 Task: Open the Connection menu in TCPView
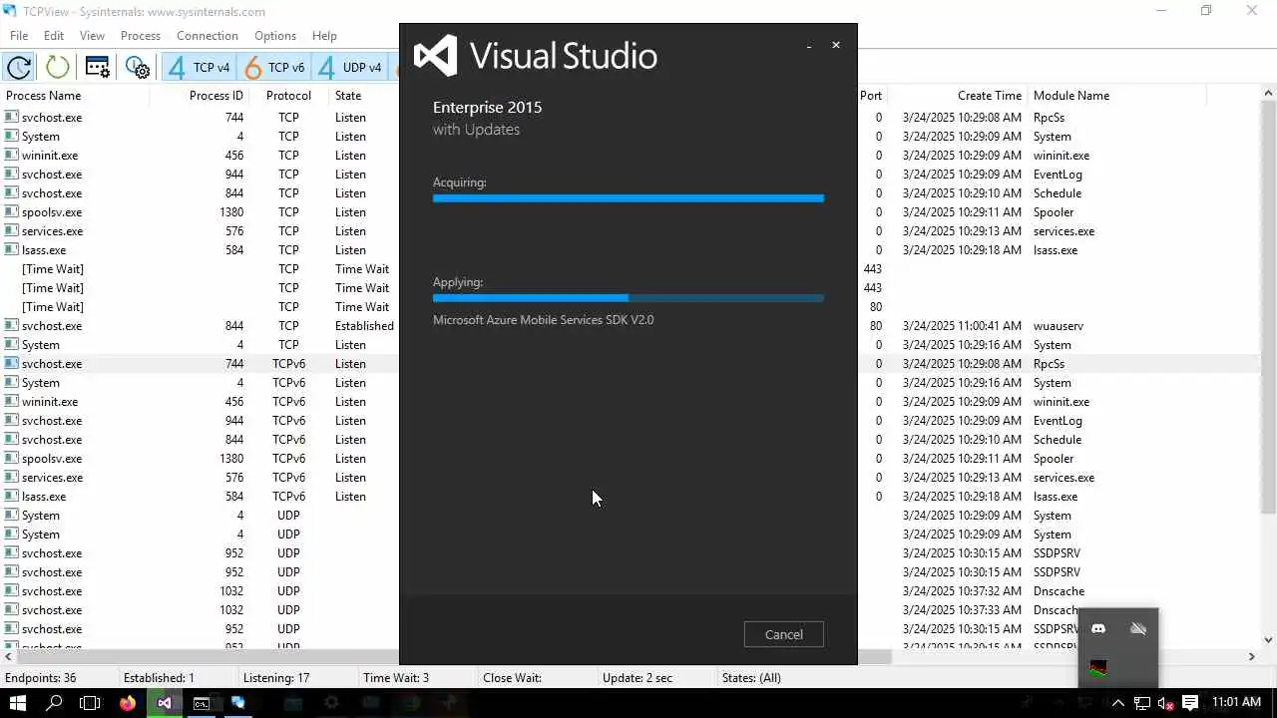208,35
